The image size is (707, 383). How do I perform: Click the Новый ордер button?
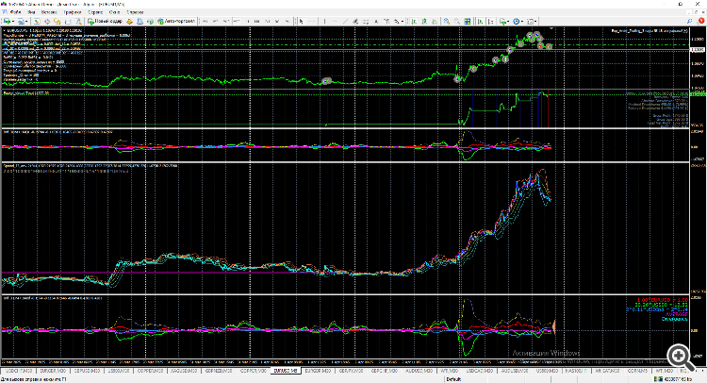pyautogui.click(x=105, y=21)
